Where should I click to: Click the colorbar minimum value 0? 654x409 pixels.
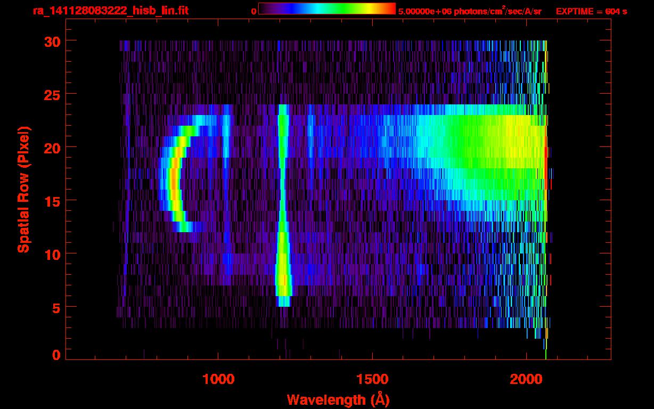point(254,11)
